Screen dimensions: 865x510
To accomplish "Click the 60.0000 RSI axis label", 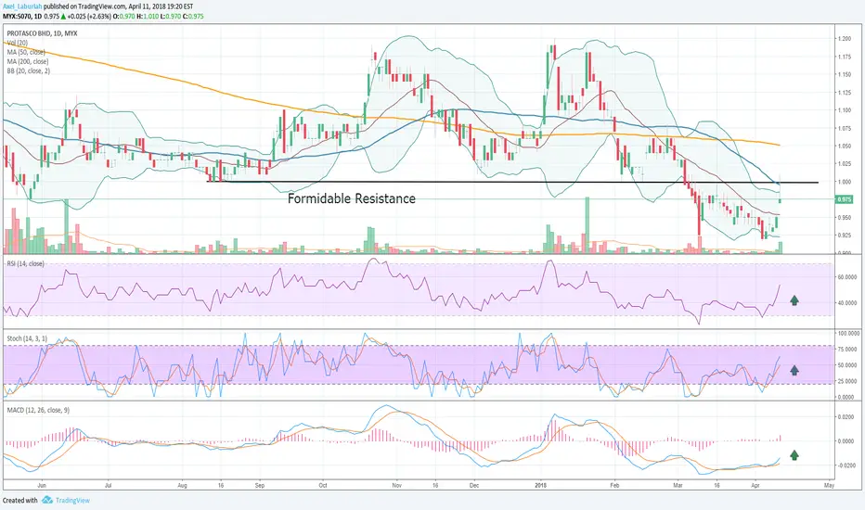I will 847,277.
